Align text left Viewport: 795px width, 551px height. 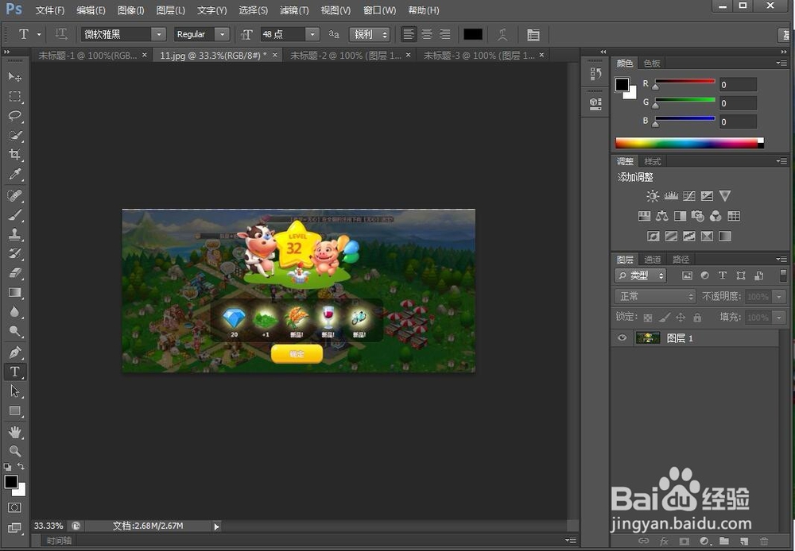[x=408, y=34]
